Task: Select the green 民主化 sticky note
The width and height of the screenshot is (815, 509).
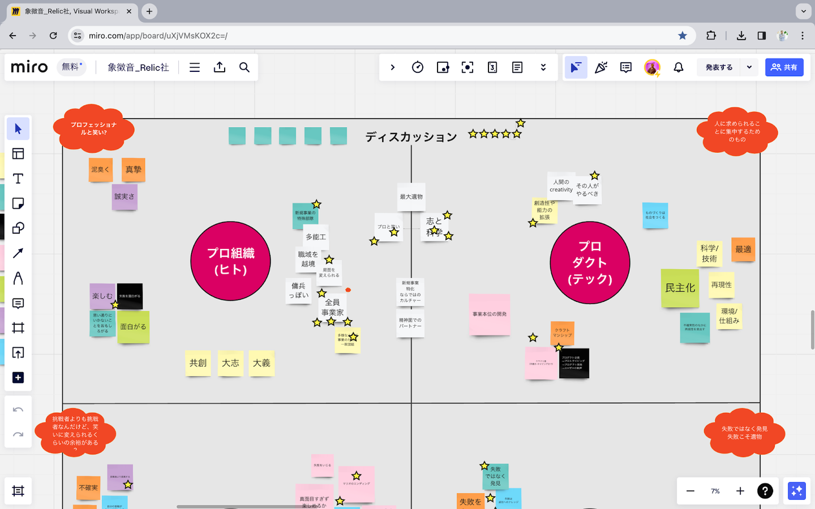Action: tap(680, 288)
